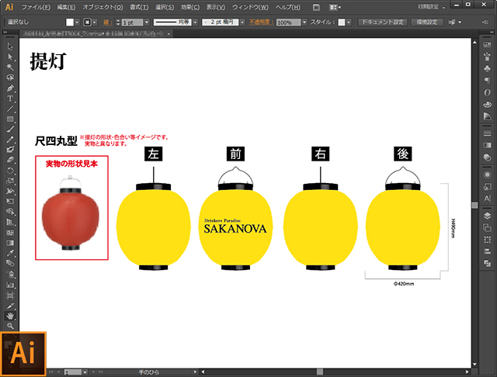Open the ヘルプ menu

pos(287,7)
